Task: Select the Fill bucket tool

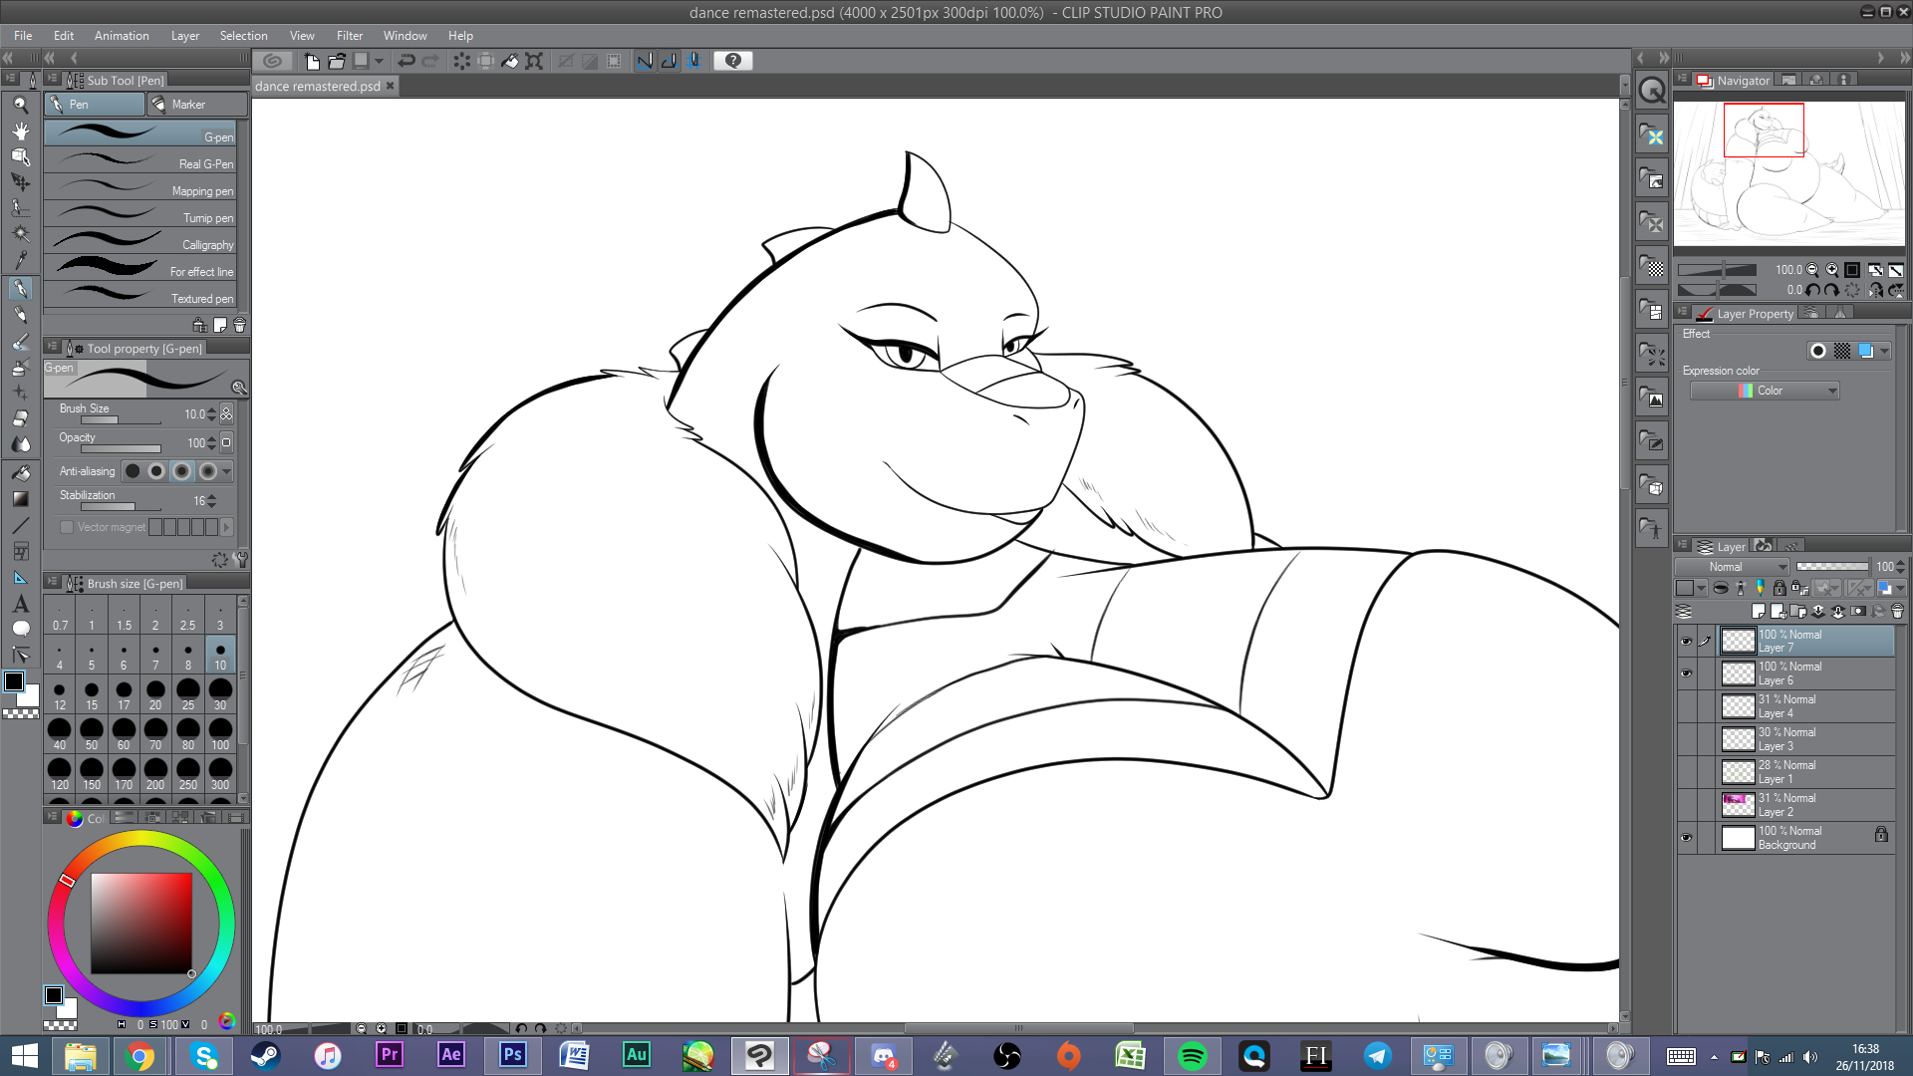Action: pyautogui.click(x=20, y=472)
